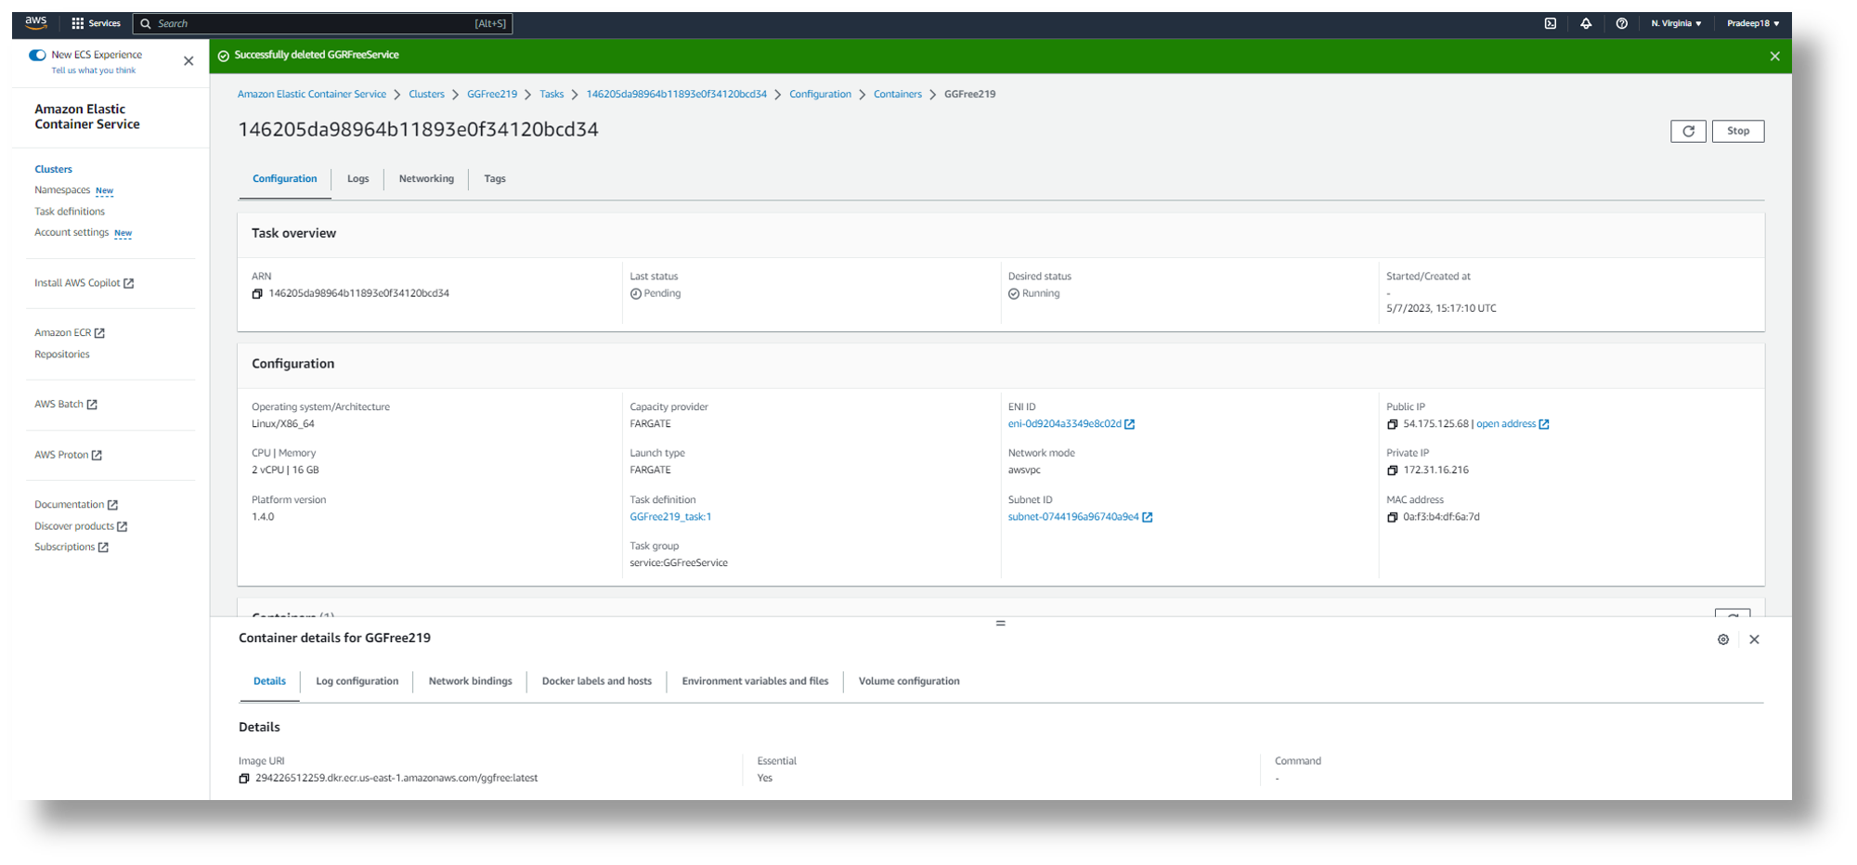Open Account settings in the sidebar

click(x=71, y=233)
